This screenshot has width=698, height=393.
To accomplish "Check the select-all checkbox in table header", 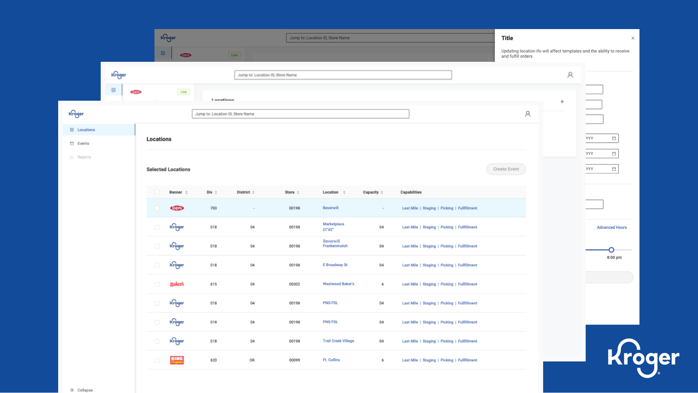I will (x=157, y=192).
